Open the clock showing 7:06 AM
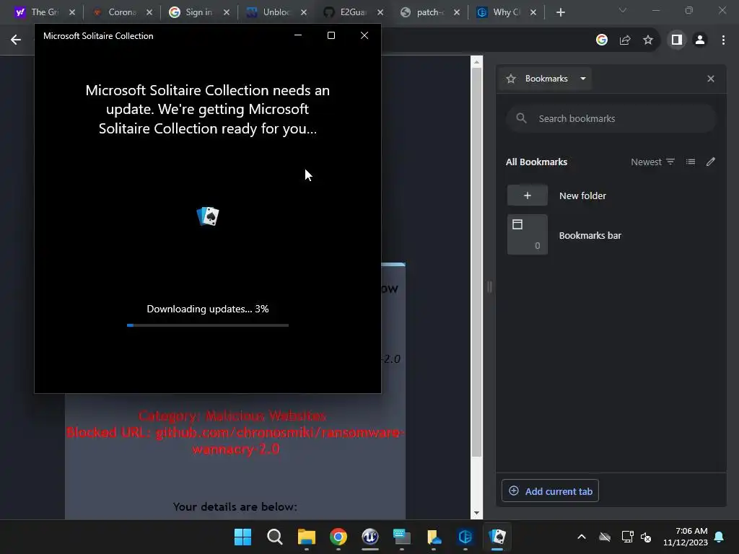Image resolution: width=739 pixels, height=554 pixels. click(686, 537)
